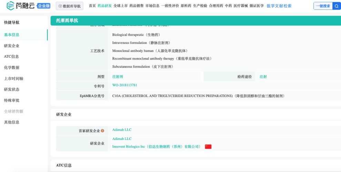
Task: Click the 给药途径 label
Action: 245,77
